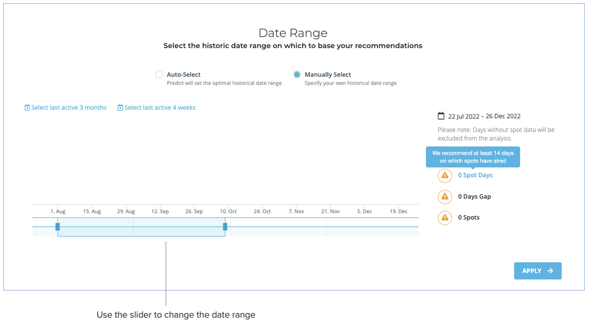Viewport: 589px width, 331px height.
Task: Expand the 14 days recommendation tooltip
Action: pos(473,157)
